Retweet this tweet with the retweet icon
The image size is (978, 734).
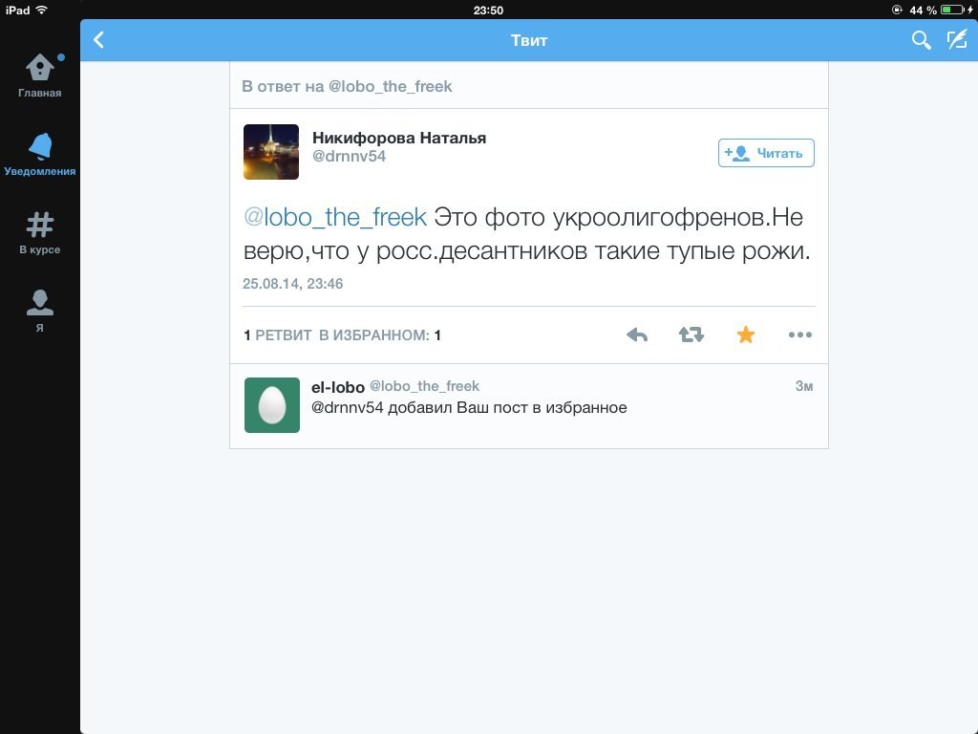click(691, 335)
